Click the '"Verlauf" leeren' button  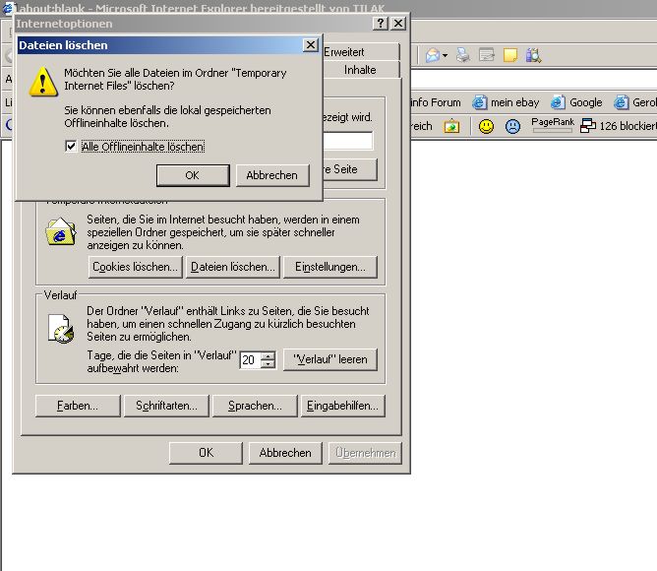click(329, 359)
